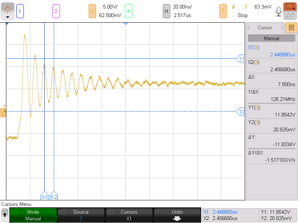Open the Mode Manual softkey
The height and width of the screenshot is (223, 298).
33,215
